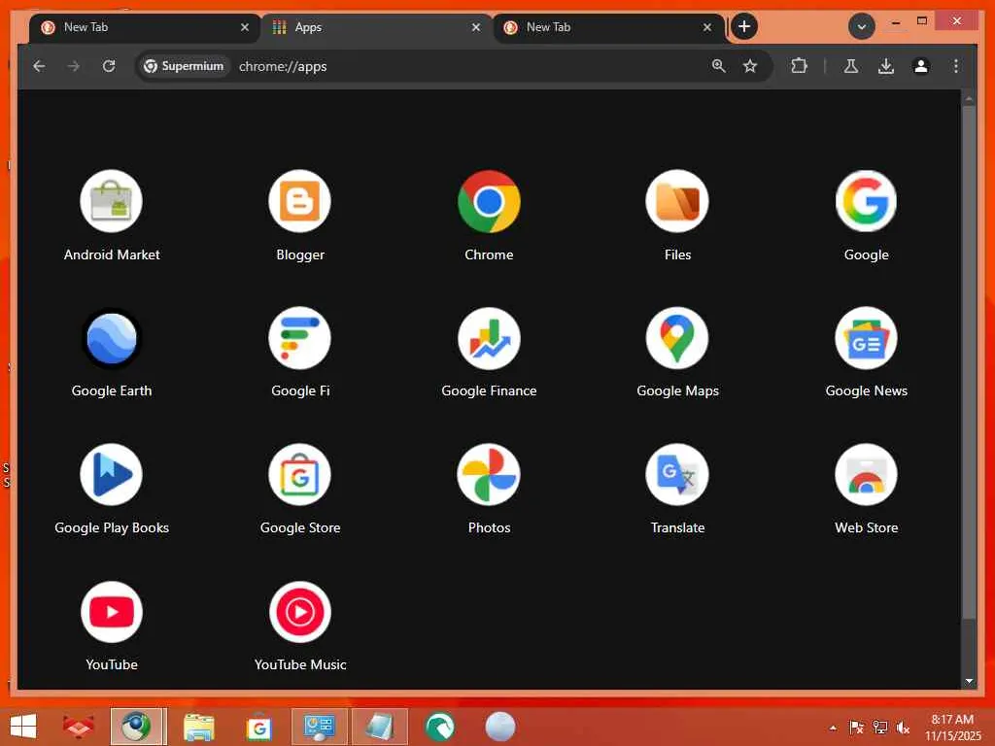Close the Apps tab
This screenshot has width=995, height=746.
476,27
